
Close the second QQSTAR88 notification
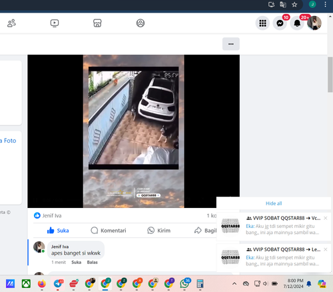pos(326,249)
